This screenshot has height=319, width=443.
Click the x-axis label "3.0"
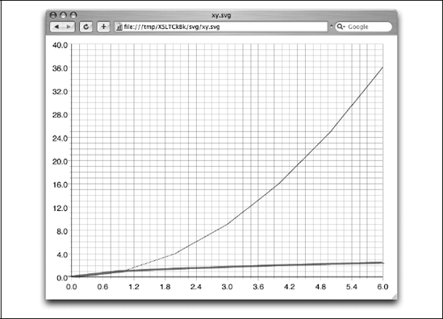pos(228,287)
